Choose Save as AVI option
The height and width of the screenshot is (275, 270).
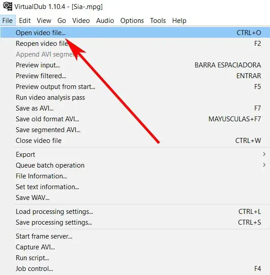click(x=35, y=108)
